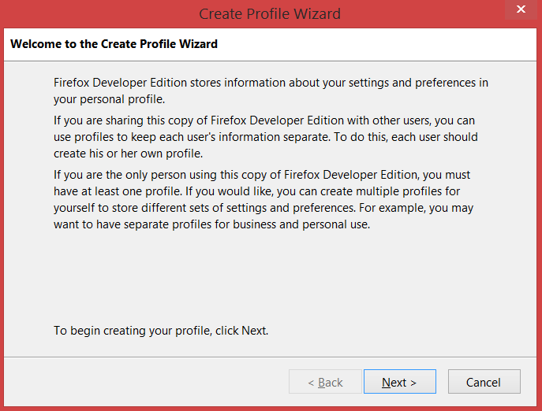Click the disabled < Back button
Image resolution: width=542 pixels, height=411 pixels.
point(325,382)
